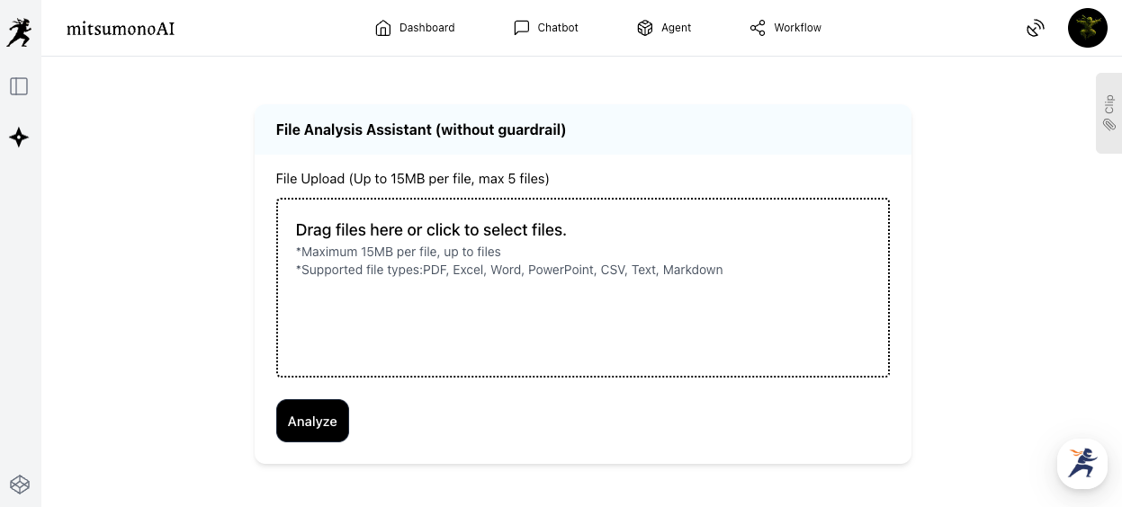Open the user profile avatar

pyautogui.click(x=1087, y=28)
